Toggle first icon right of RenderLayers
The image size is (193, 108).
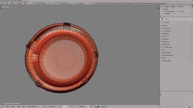(x=178, y=11)
